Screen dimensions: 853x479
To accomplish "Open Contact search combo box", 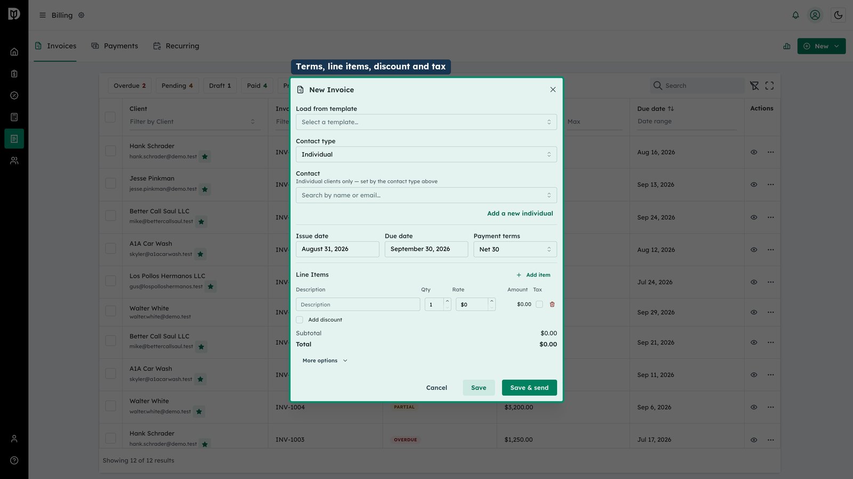I will pos(426,195).
